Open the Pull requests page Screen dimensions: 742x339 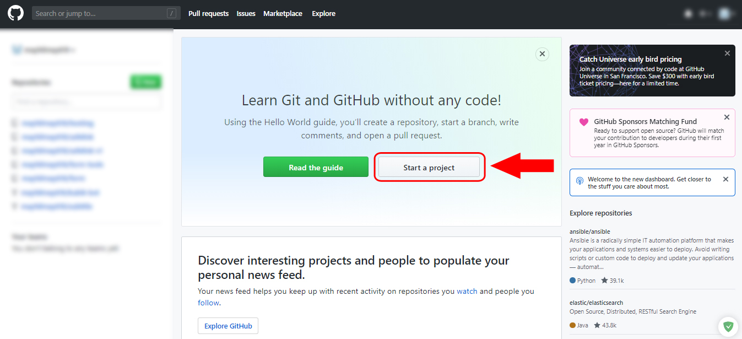tap(208, 13)
